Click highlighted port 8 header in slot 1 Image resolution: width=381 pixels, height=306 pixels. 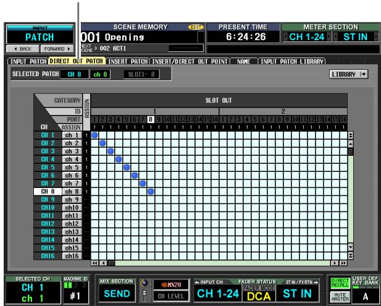tap(151, 119)
